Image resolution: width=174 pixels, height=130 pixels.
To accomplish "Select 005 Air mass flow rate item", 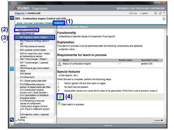I will click(x=34, y=55).
